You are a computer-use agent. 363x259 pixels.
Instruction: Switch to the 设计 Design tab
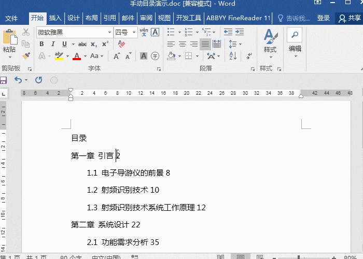pos(74,18)
